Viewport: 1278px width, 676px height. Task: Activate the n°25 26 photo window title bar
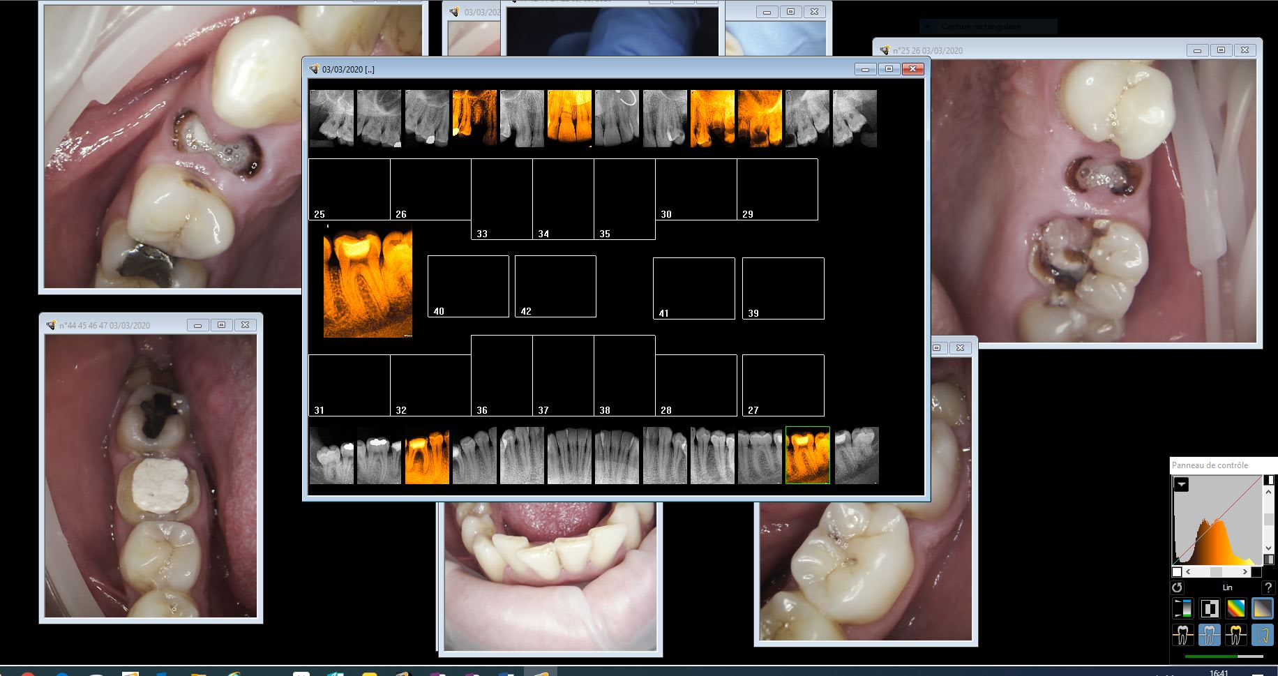[1032, 50]
